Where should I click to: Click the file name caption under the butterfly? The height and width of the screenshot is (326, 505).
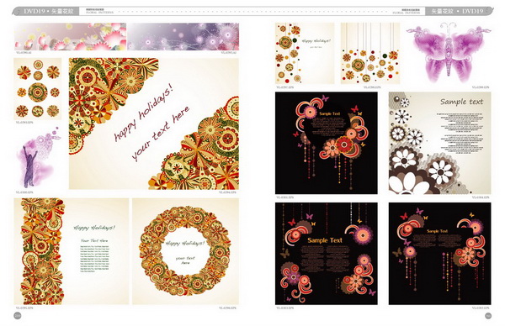click(481, 87)
